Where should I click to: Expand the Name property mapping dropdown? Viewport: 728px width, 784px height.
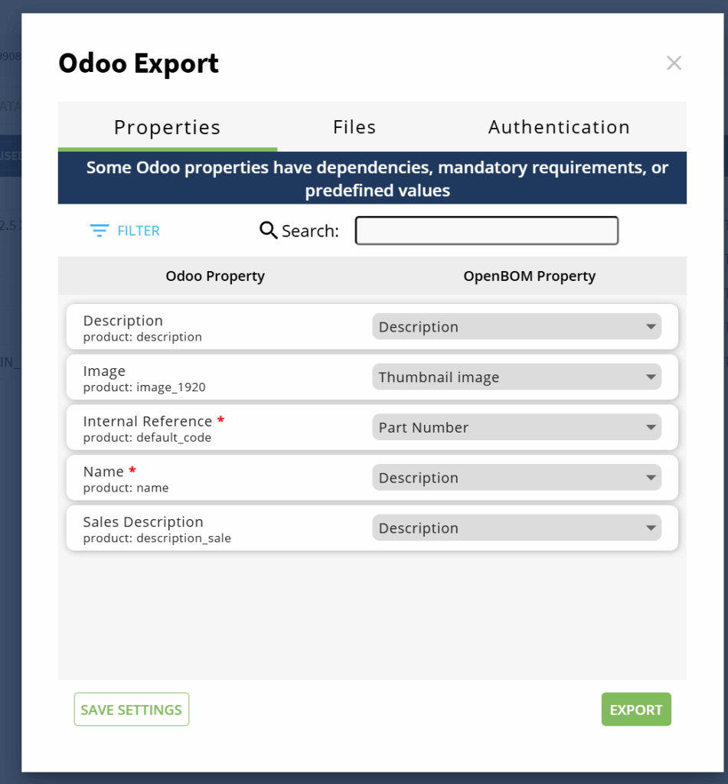pyautogui.click(x=517, y=479)
